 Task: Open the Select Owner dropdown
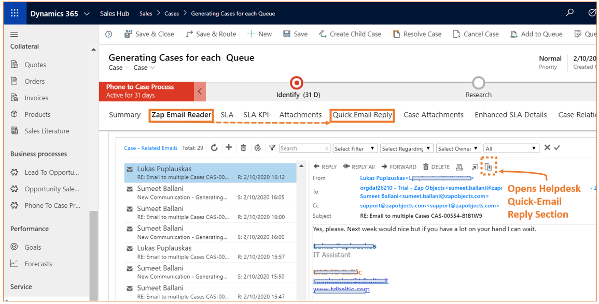458,148
